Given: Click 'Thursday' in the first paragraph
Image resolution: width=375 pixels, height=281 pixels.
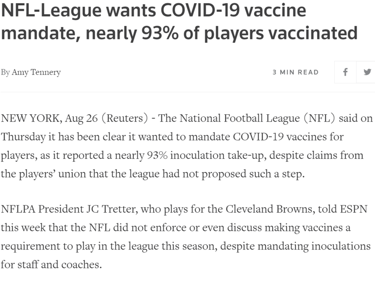Looking at the screenshot, I should [23, 137].
